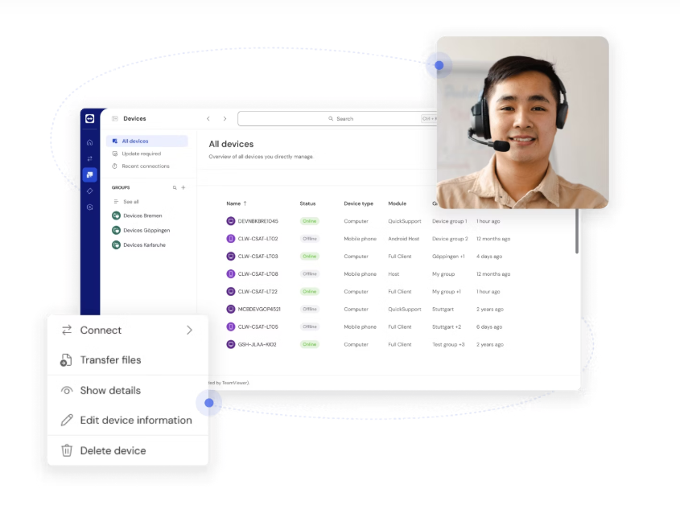Go back with left arrow
The image size is (680, 505).
pyautogui.click(x=208, y=118)
